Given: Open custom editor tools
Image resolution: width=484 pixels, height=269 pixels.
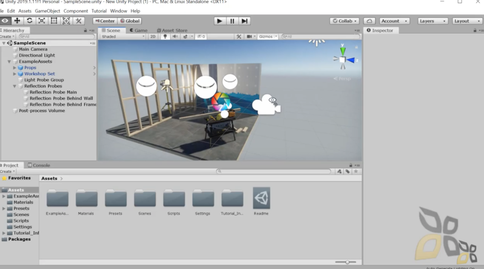Looking at the screenshot, I should tap(78, 21).
